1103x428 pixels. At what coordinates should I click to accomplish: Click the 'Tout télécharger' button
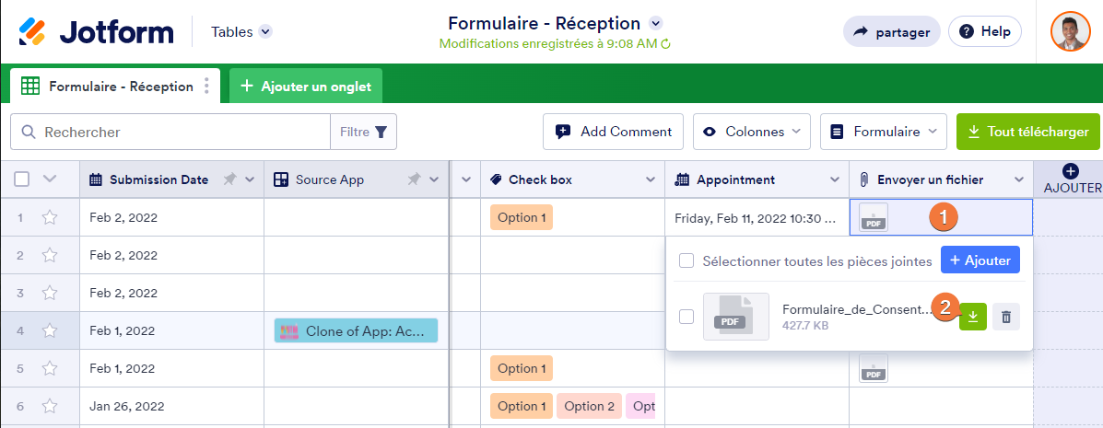pos(1028,132)
